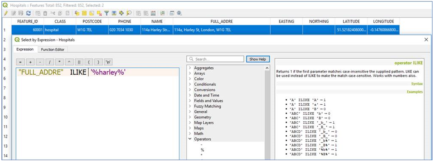Select the Expression tab
The width and height of the screenshot is (434, 162).
[25, 49]
